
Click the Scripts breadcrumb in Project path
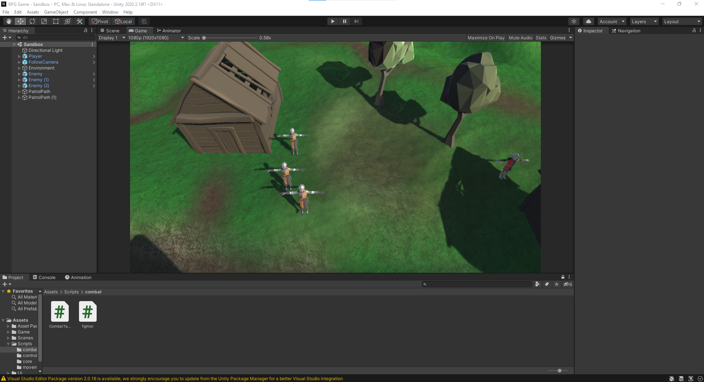71,292
